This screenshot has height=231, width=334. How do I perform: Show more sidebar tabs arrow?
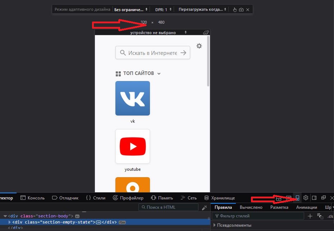coord(333,207)
